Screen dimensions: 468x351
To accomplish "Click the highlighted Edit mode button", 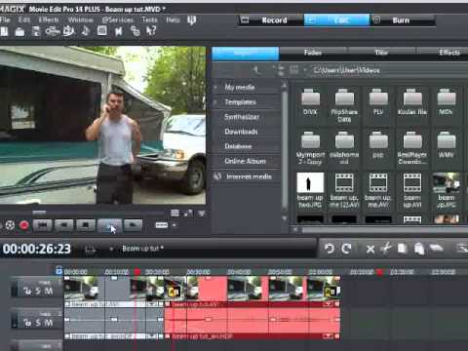I will click(x=336, y=20).
